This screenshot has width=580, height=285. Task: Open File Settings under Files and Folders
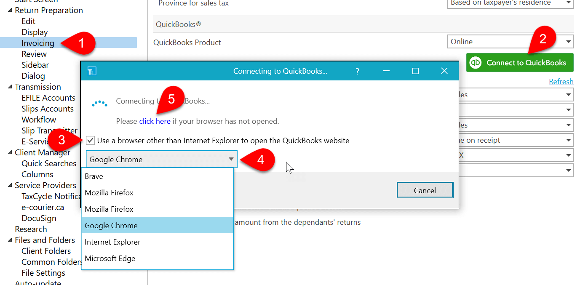[x=43, y=273]
